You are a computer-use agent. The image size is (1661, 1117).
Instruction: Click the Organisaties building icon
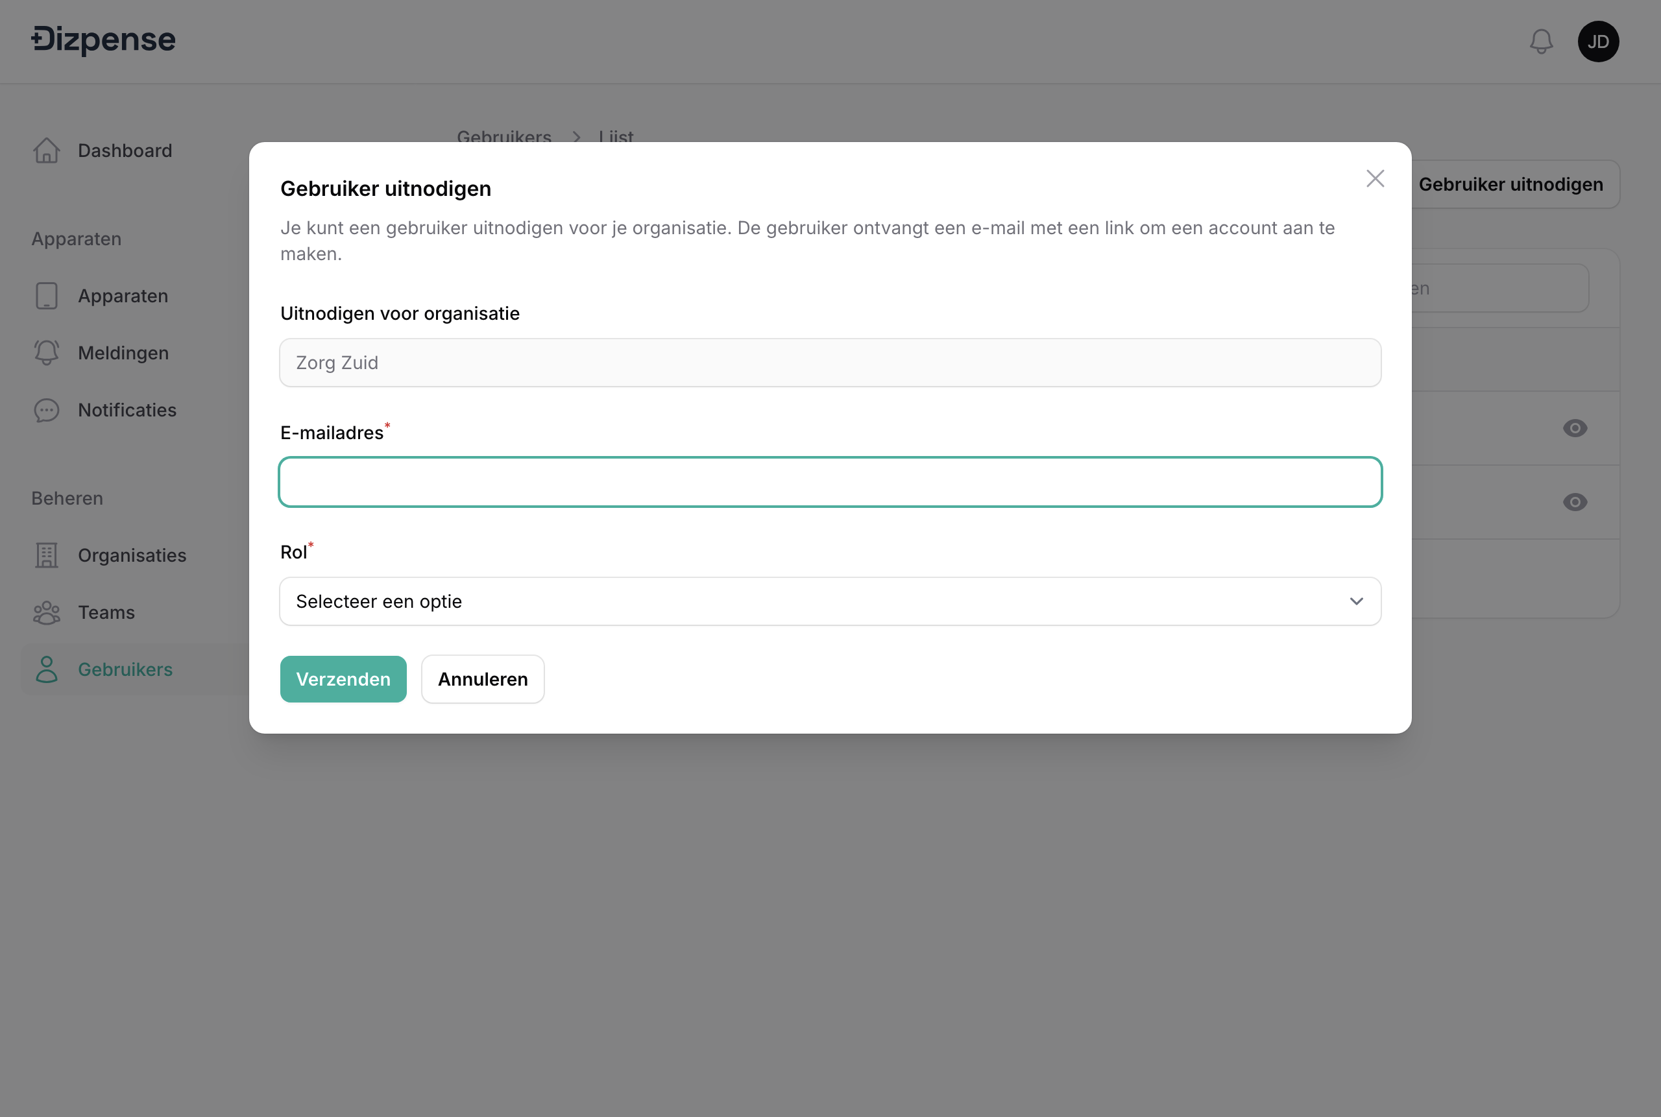[46, 556]
